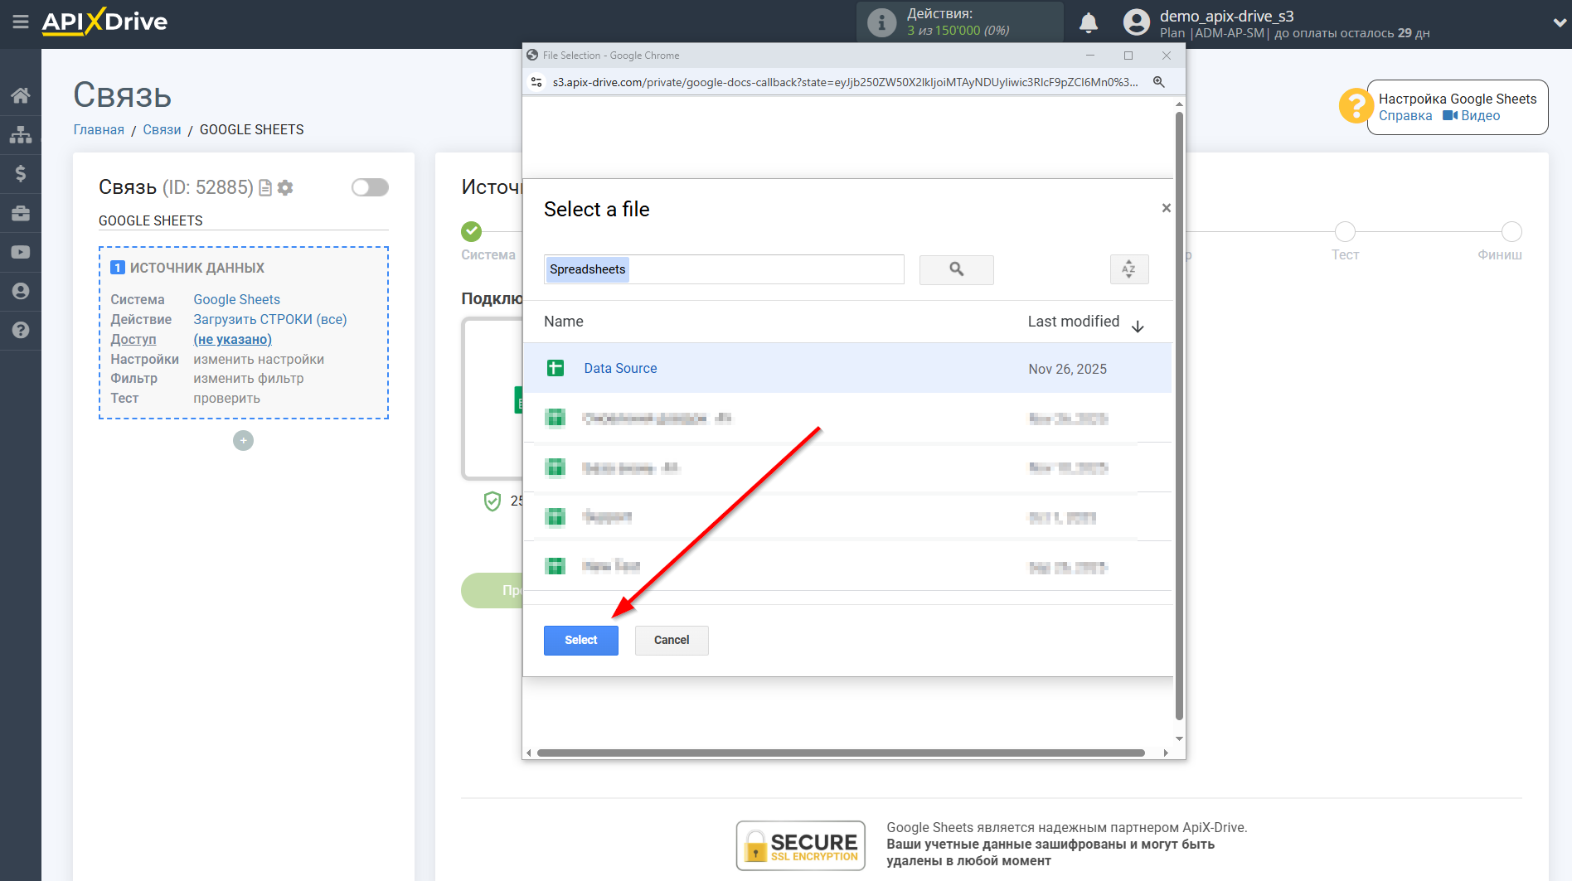Open the notifications bell icon
1572x881 pixels.
coord(1089,22)
